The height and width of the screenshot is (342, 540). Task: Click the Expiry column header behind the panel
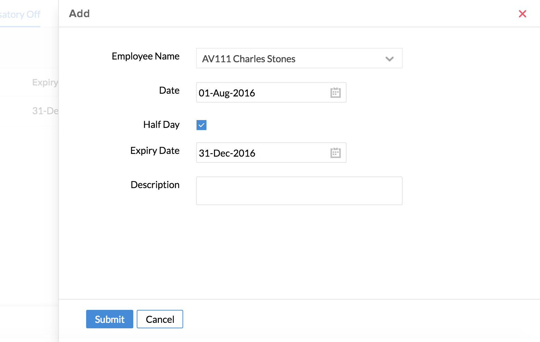click(x=45, y=82)
